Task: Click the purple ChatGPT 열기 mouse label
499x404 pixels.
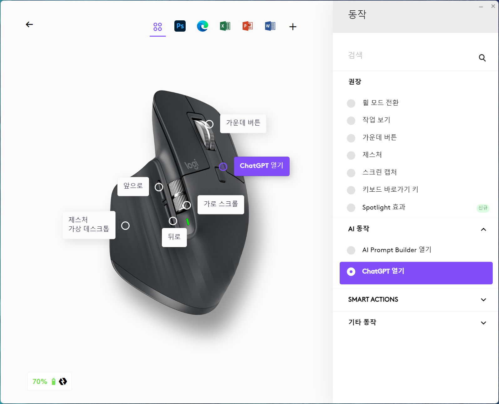Action: click(262, 166)
